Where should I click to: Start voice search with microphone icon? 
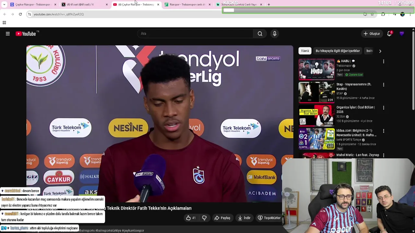[275, 34]
